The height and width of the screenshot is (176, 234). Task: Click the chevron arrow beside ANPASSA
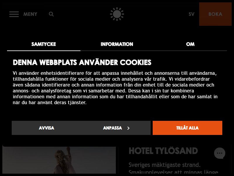coord(128,128)
